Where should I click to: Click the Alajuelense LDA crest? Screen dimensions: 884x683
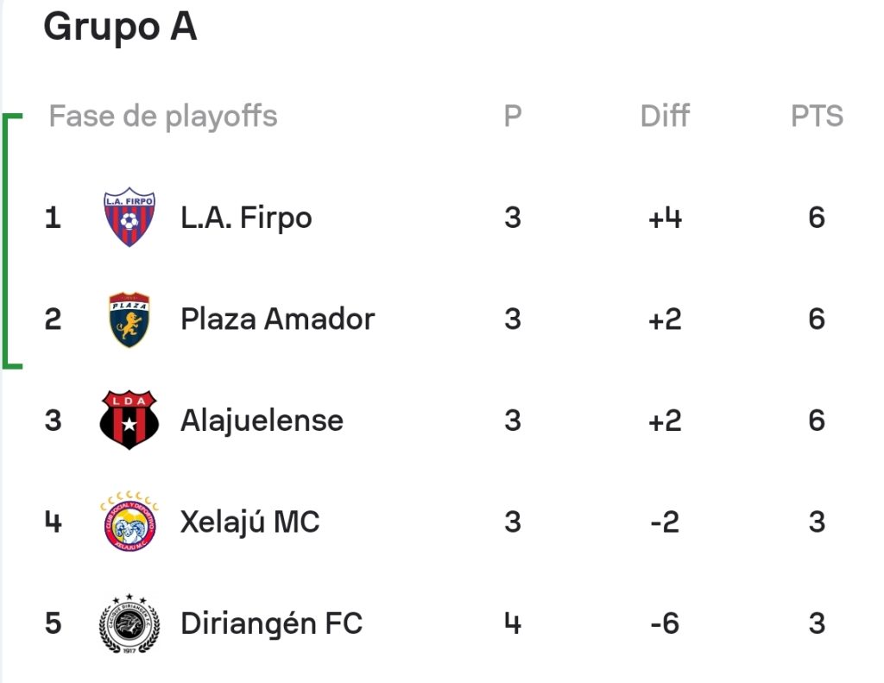[129, 420]
